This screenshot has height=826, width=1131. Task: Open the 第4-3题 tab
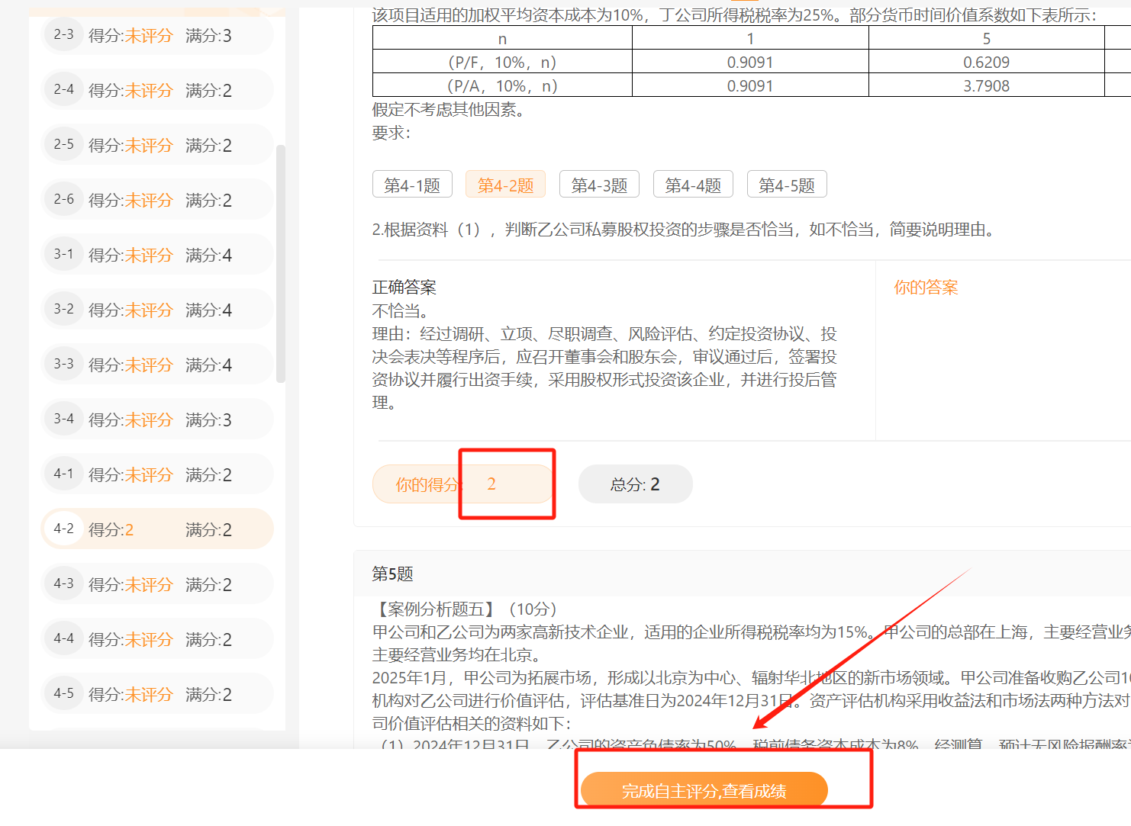[599, 184]
